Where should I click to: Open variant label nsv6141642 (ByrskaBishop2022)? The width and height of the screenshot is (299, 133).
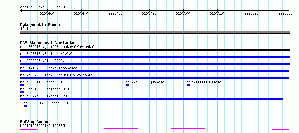[x=49, y=68]
